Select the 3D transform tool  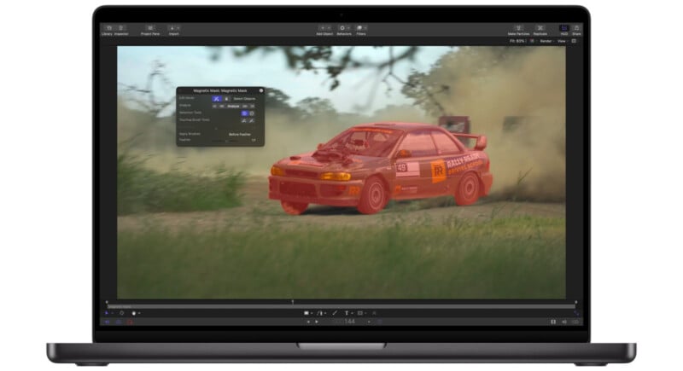(x=121, y=313)
